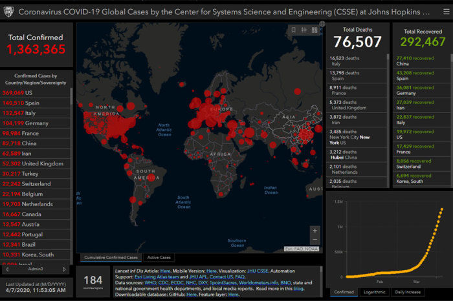Image resolution: width=453 pixels, height=301 pixels.
Task: Select the 12,341 Brazil row
Action: point(35,244)
